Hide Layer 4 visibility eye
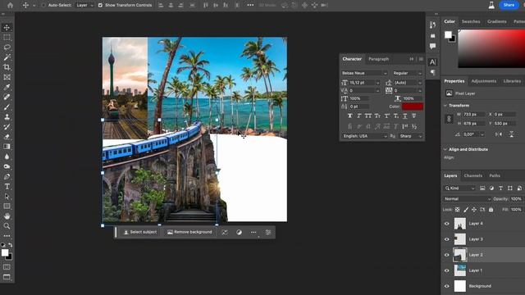 (446, 224)
